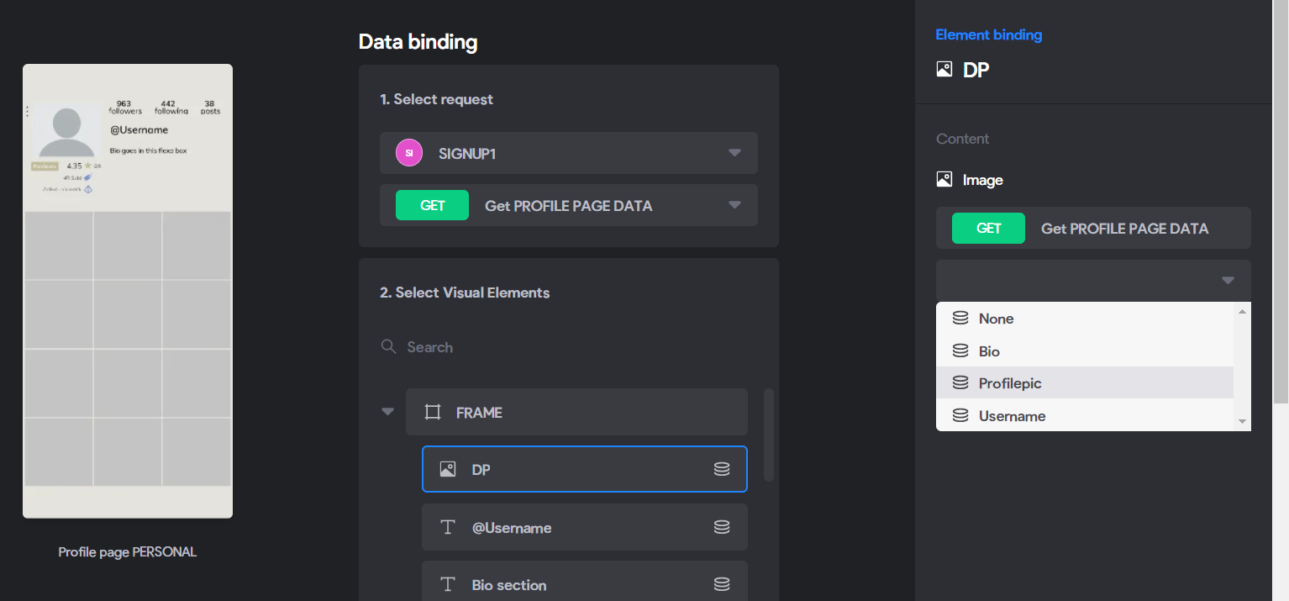Click the image icon beside DP header
This screenshot has height=601, width=1289.
[x=944, y=70]
